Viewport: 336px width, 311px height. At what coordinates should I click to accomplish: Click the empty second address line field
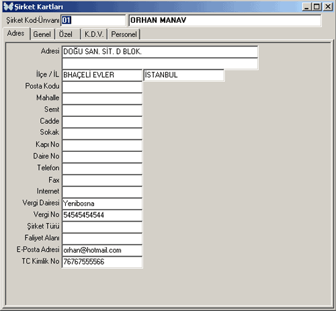(160, 64)
